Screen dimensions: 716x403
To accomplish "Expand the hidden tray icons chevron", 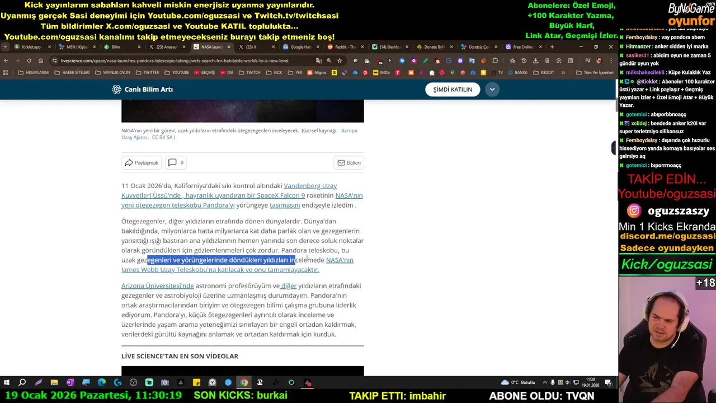I will (545, 383).
